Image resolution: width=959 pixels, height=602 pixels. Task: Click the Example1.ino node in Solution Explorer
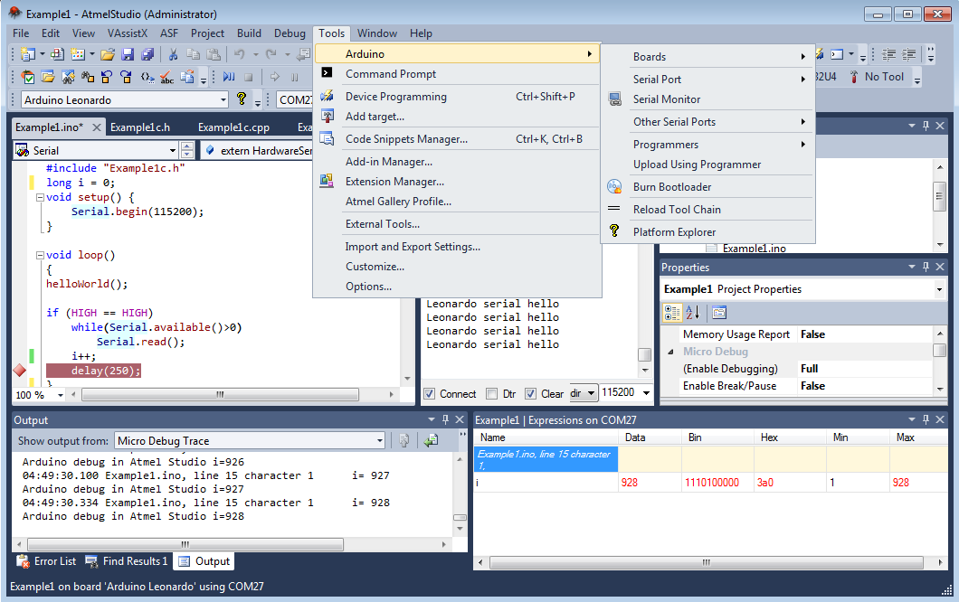(x=754, y=249)
